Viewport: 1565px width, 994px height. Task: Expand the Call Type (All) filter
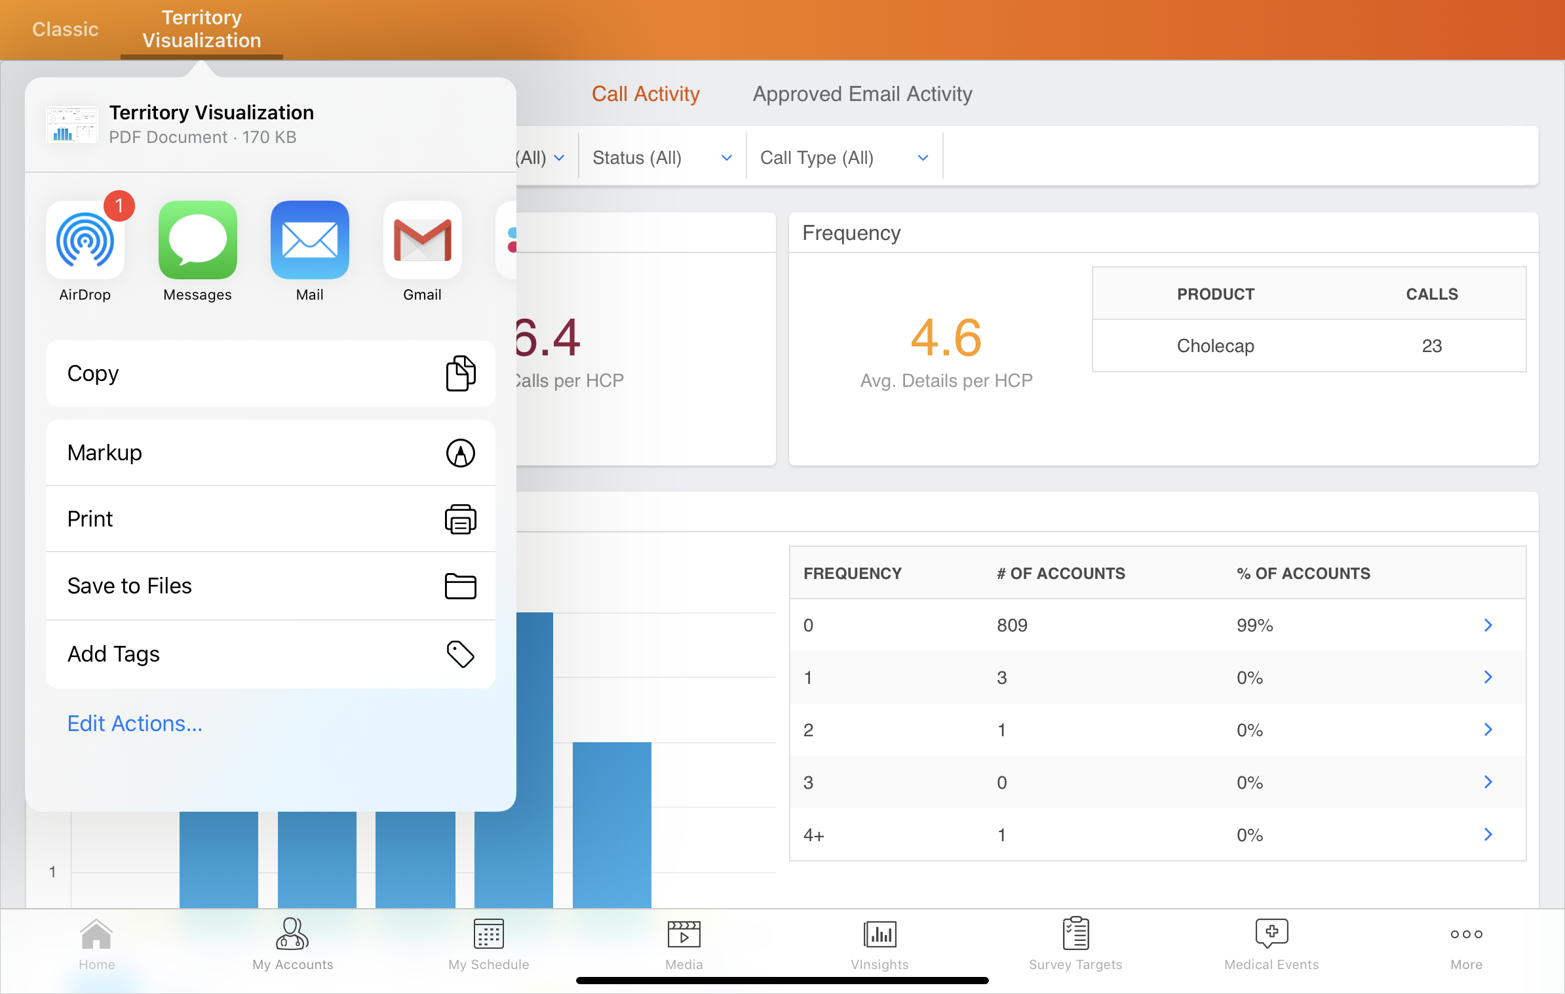[843, 158]
